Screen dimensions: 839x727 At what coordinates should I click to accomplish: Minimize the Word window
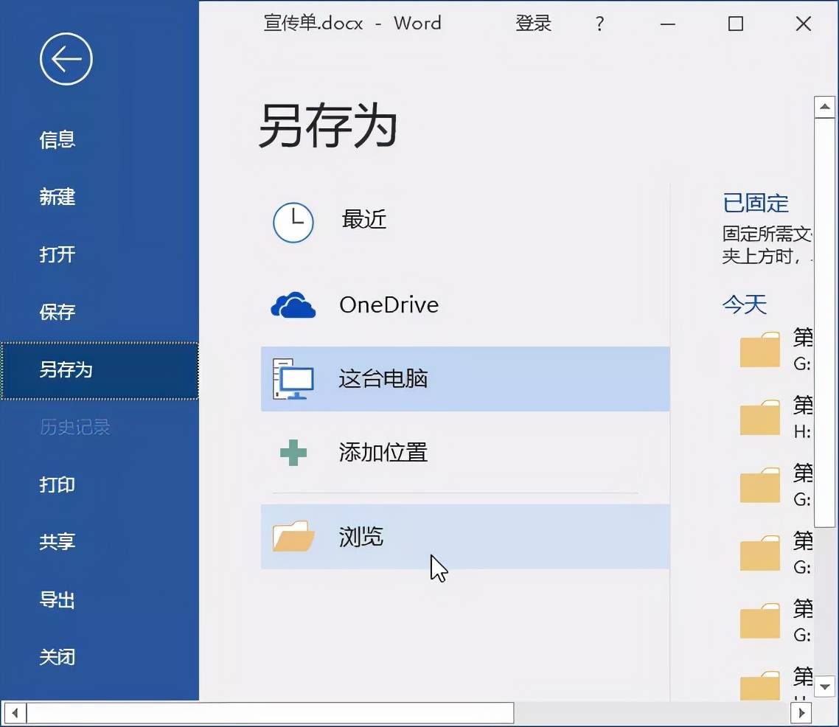pyautogui.click(x=668, y=24)
